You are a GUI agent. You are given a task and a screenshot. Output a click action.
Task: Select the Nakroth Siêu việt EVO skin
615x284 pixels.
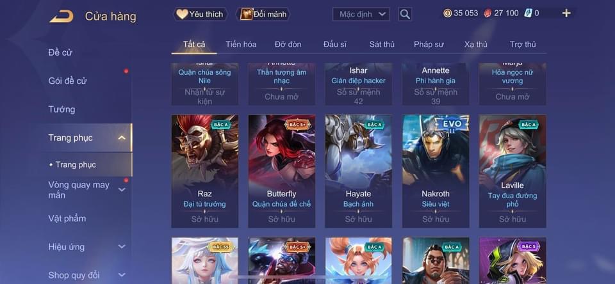(x=436, y=171)
